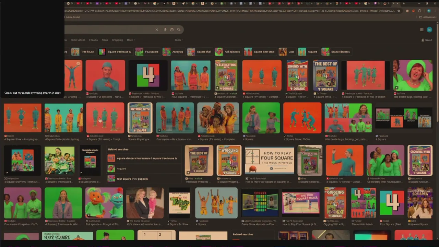
Task: Open the Google account avatar 'N' on page
Action: tap(429, 30)
